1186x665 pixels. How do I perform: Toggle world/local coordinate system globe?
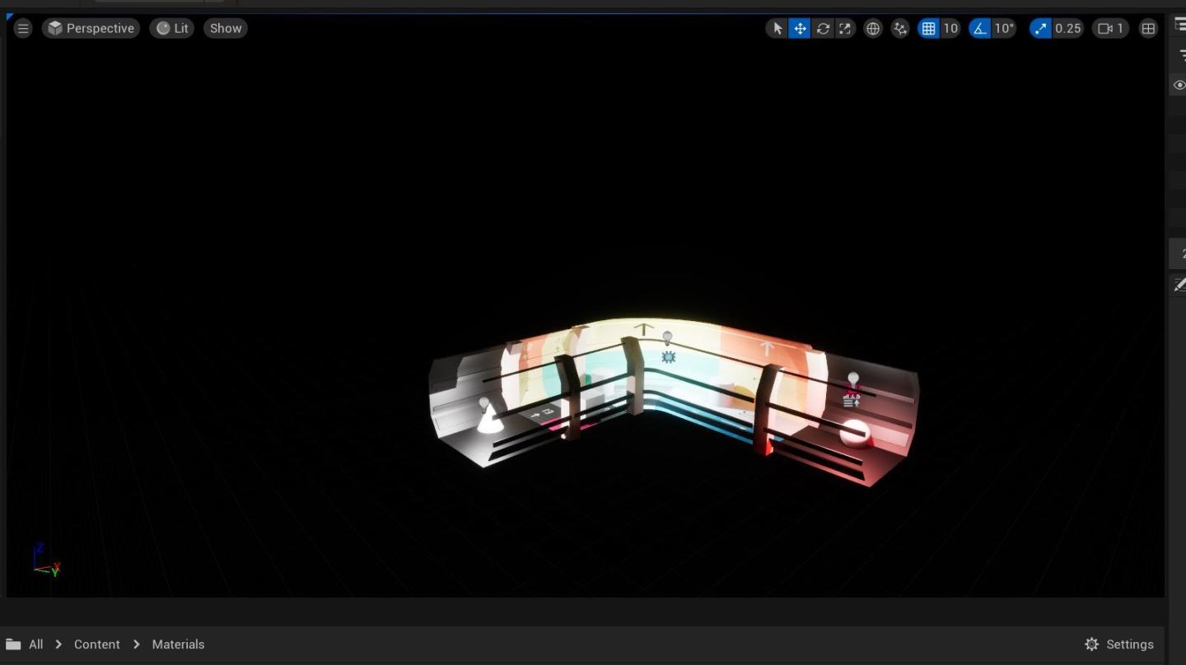873,29
